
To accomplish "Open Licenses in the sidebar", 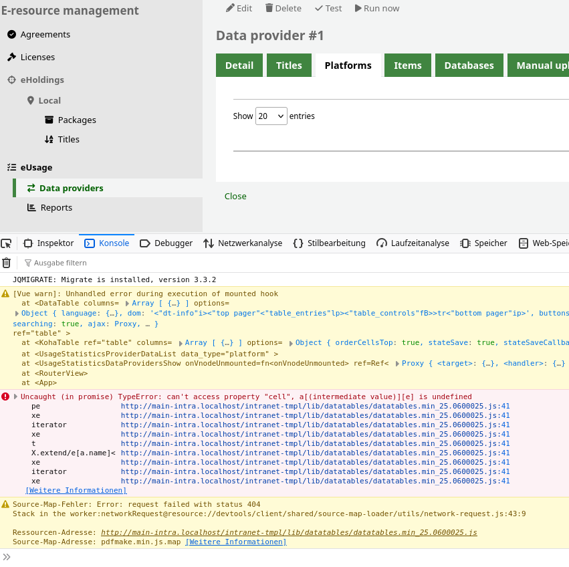I will (37, 57).
